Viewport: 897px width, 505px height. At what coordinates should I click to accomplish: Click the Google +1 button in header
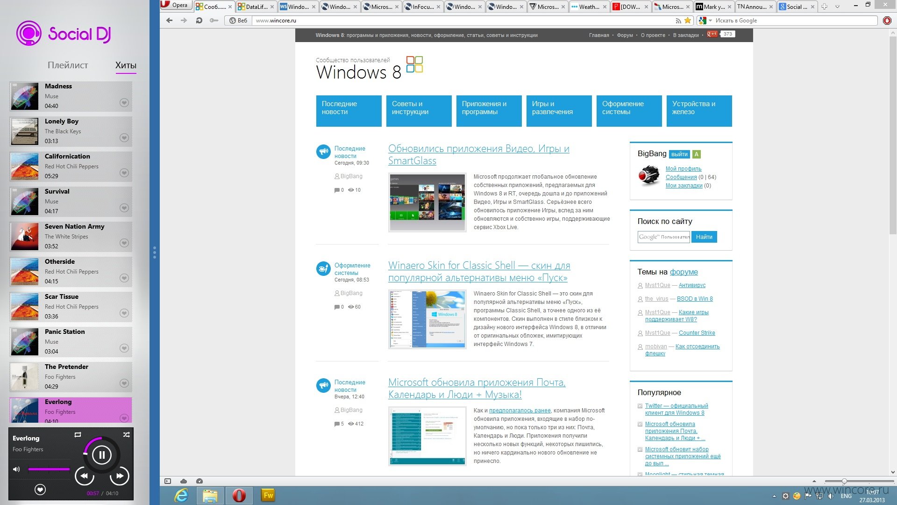[712, 34]
